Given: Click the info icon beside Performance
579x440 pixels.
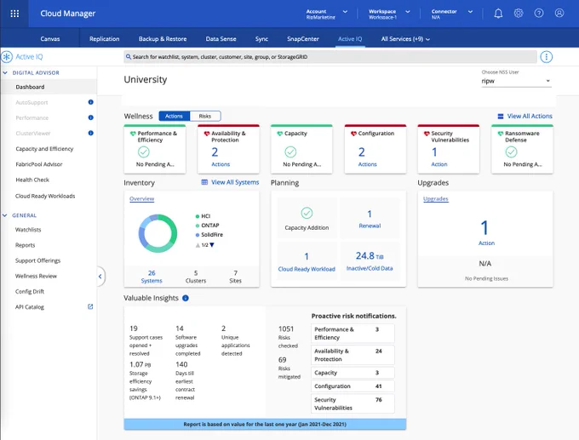Looking at the screenshot, I should click(90, 117).
